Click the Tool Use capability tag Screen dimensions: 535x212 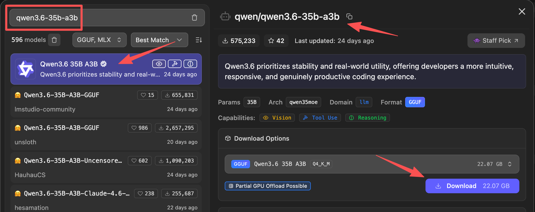pyautogui.click(x=320, y=118)
